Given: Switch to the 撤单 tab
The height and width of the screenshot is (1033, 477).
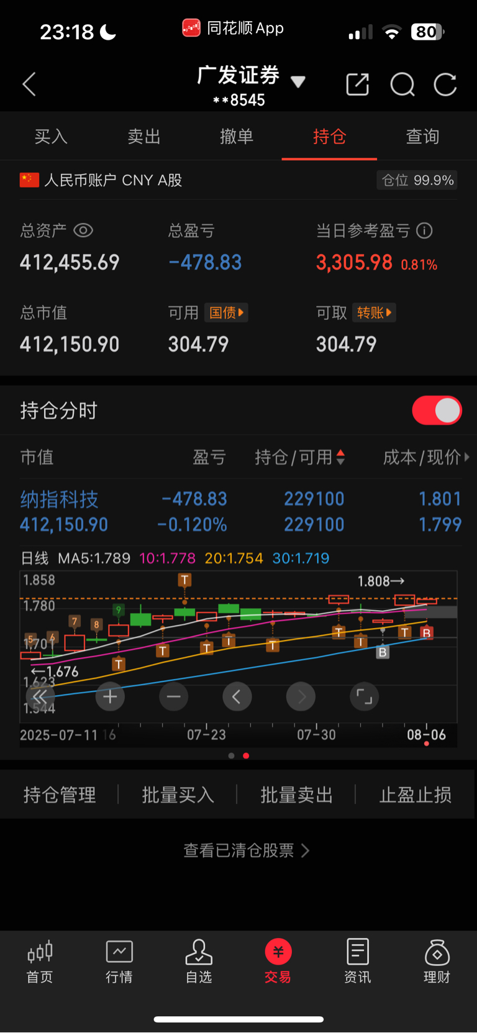Looking at the screenshot, I should (237, 136).
